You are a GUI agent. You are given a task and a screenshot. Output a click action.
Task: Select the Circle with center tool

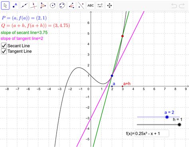click(x=53, y=6)
